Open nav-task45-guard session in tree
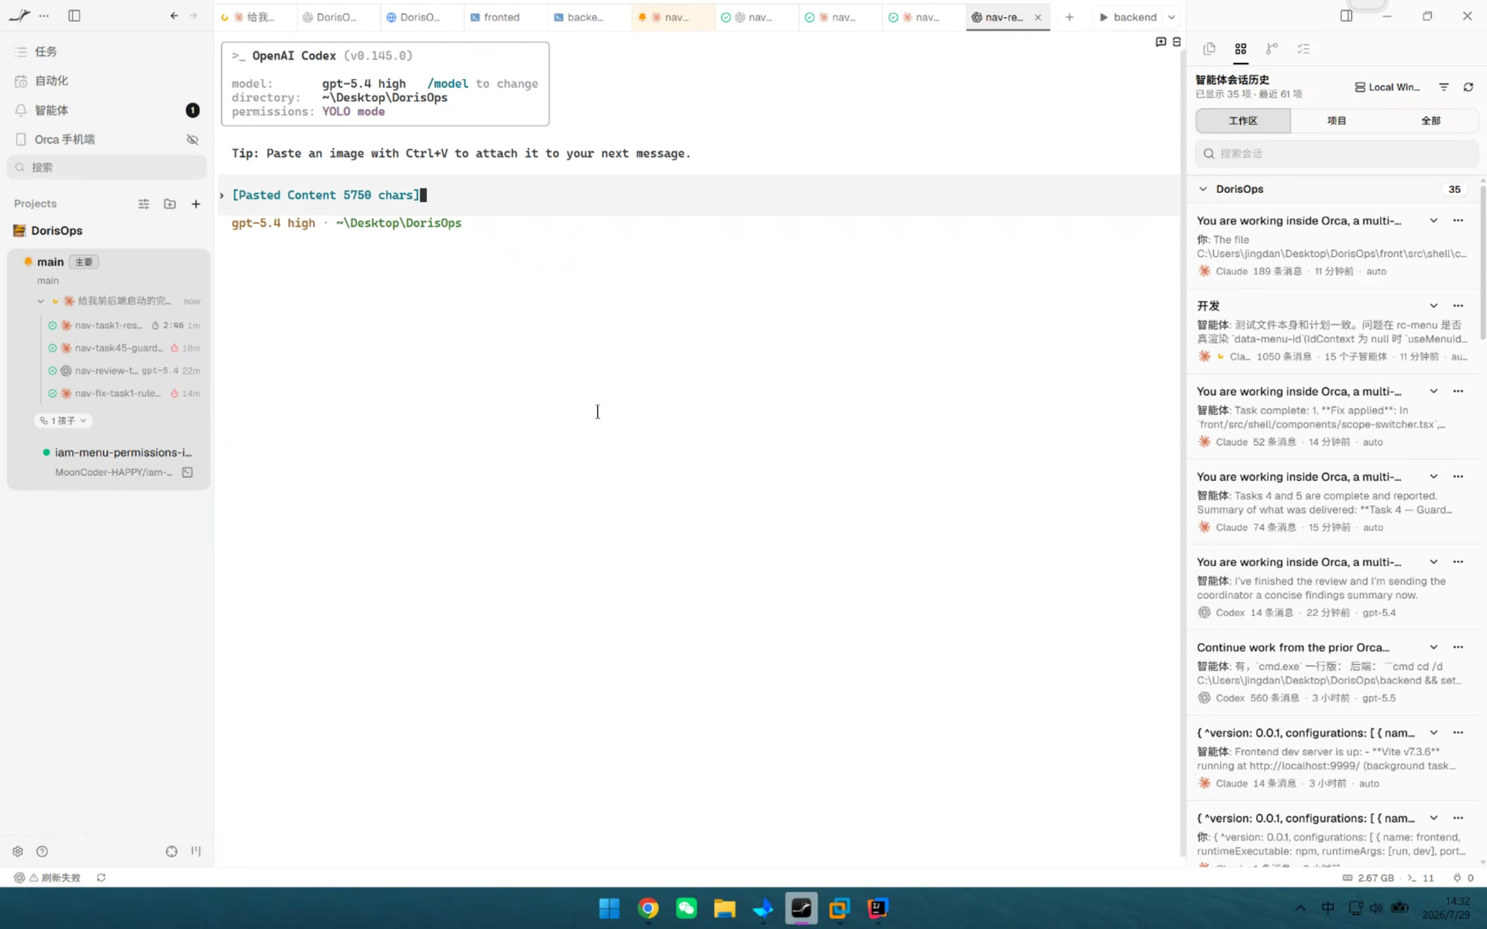Screen dimensions: 1487x929 tap(124, 348)
